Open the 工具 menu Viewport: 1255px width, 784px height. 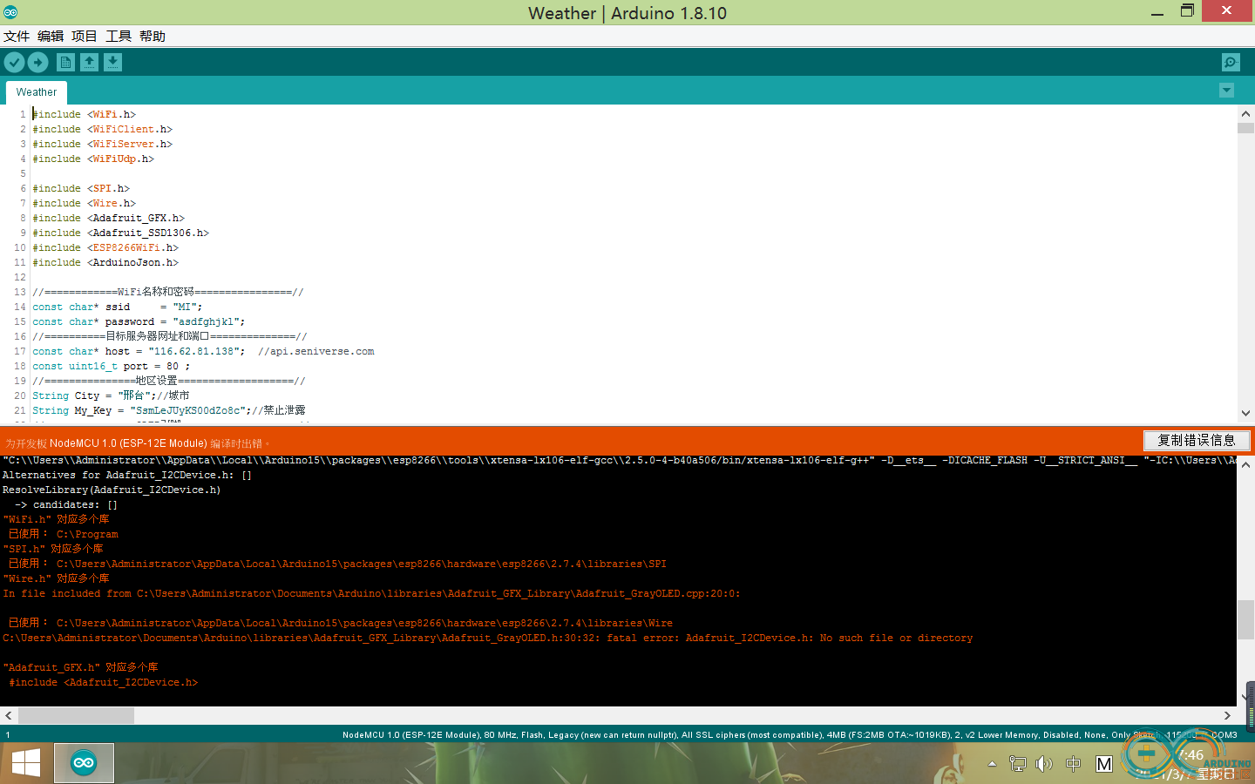click(119, 36)
